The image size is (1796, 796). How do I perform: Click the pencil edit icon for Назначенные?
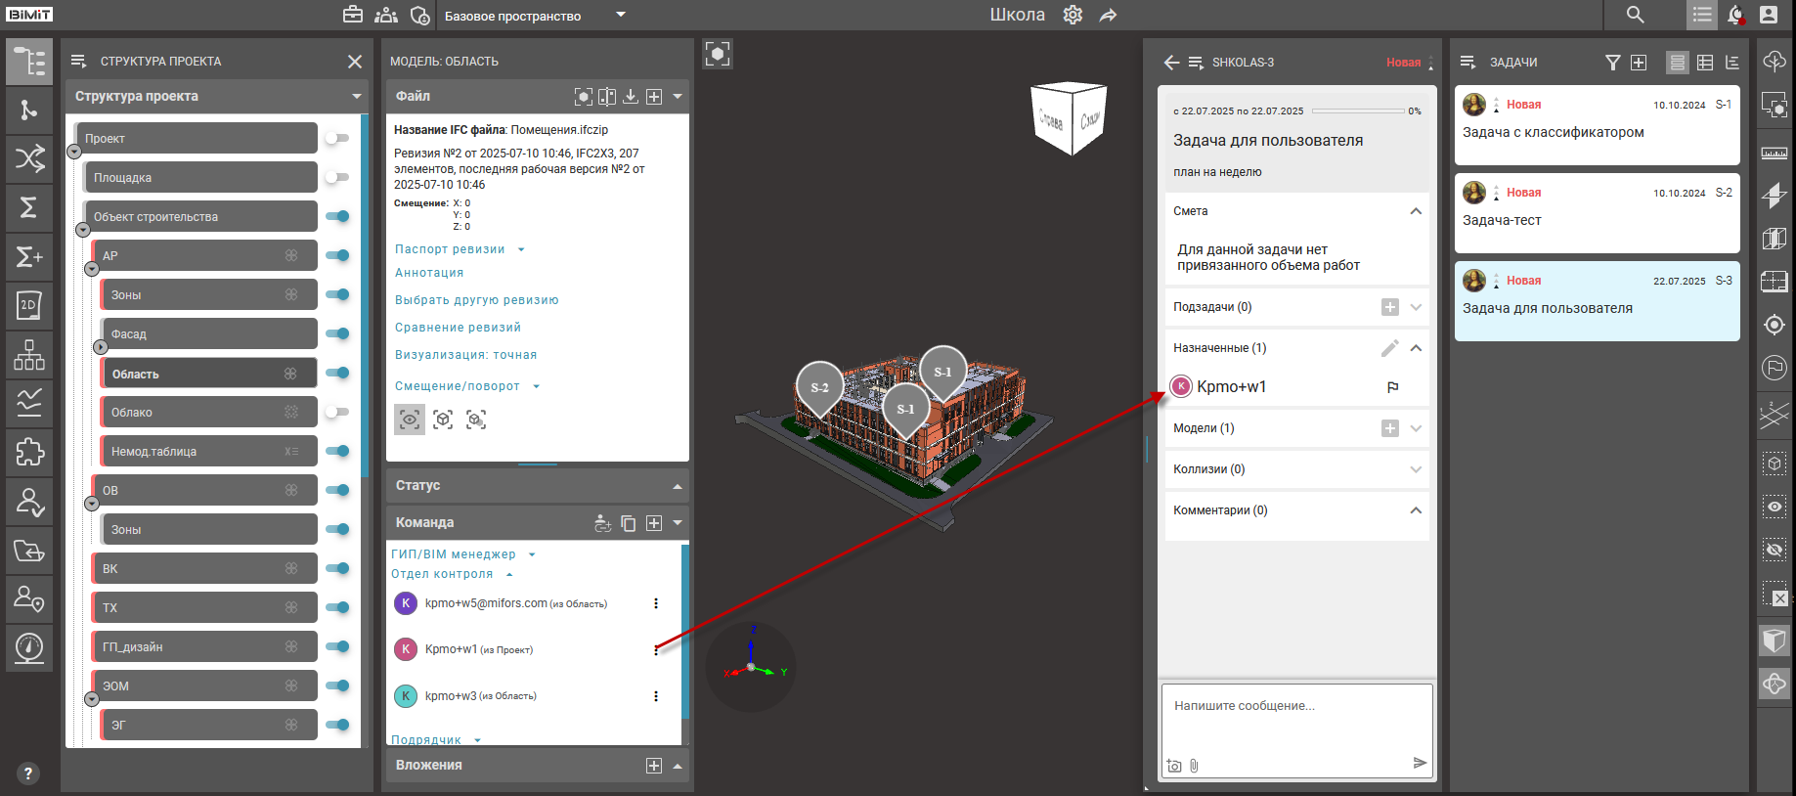[1389, 348]
